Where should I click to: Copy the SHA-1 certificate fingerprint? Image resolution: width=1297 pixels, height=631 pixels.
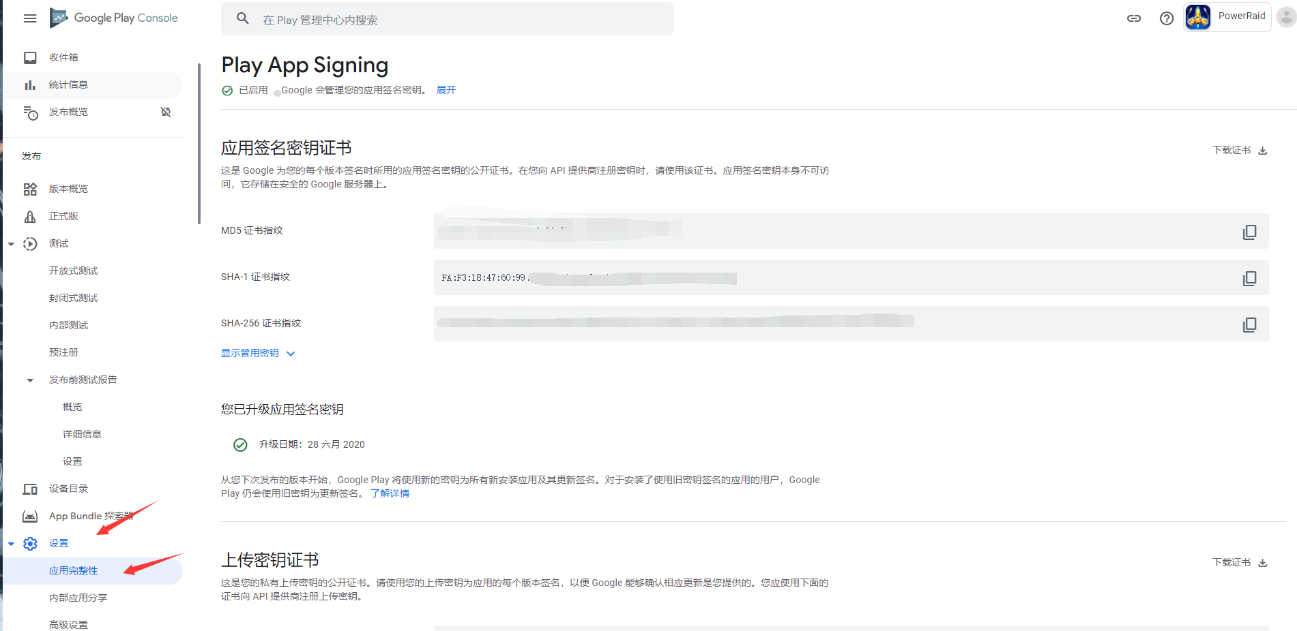pyautogui.click(x=1249, y=279)
